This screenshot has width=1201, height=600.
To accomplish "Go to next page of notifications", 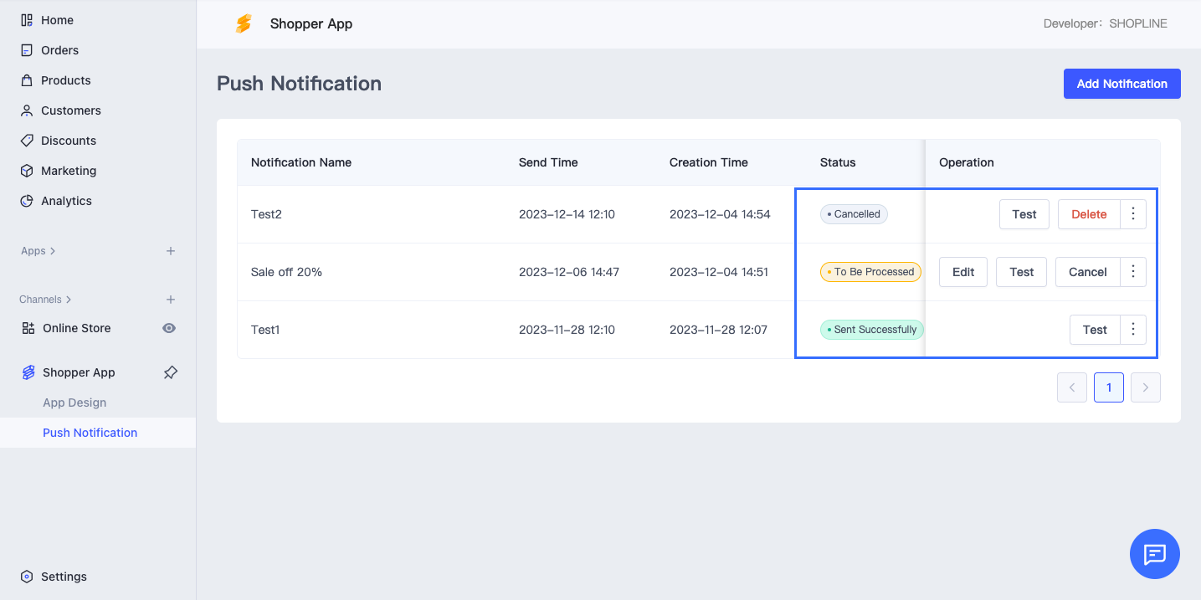I will point(1145,387).
